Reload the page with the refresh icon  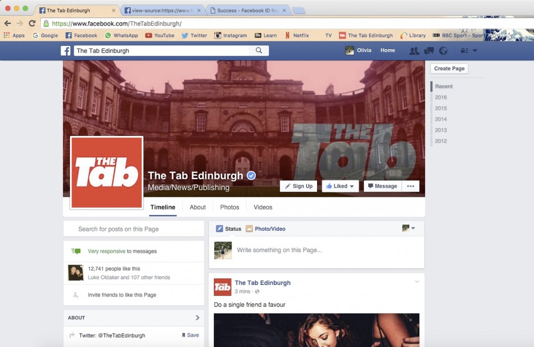coord(32,23)
